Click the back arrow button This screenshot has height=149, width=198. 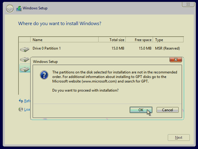pos(10,8)
